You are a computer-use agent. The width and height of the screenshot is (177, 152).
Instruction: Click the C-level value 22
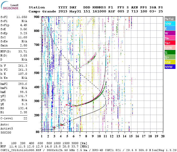[x=25, y=118]
